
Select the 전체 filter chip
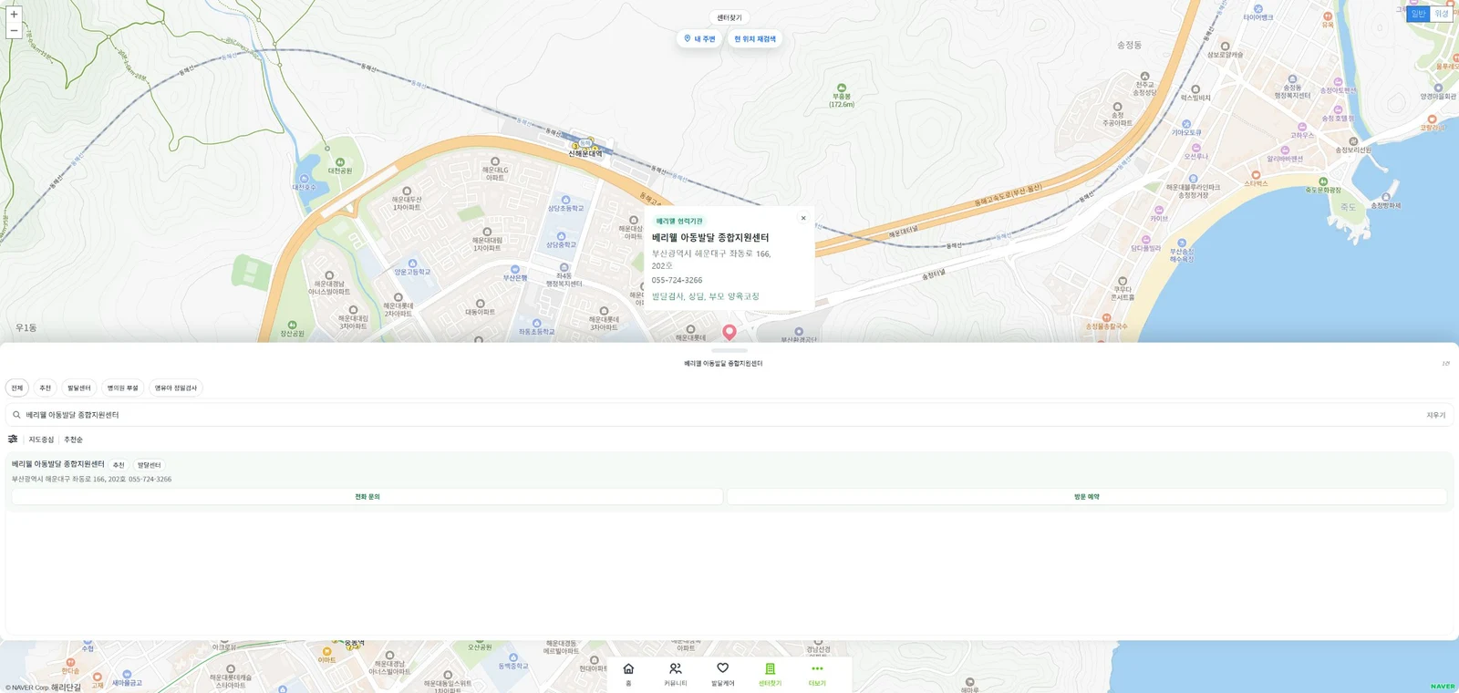pos(17,388)
